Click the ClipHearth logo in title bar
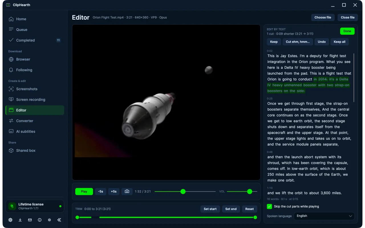The image size is (365, 228). tap(8, 5)
